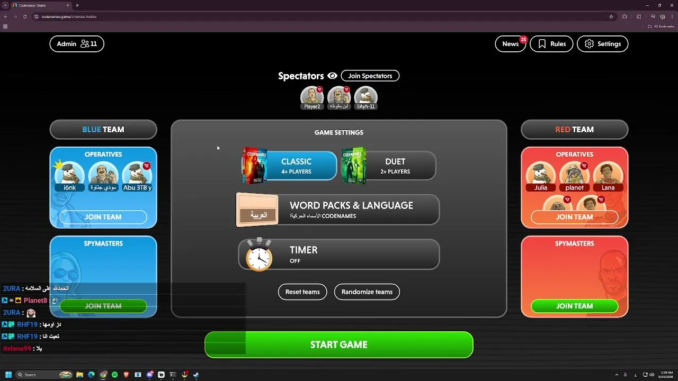Open Brave browser from taskbar
678x381 pixels.
126,375
